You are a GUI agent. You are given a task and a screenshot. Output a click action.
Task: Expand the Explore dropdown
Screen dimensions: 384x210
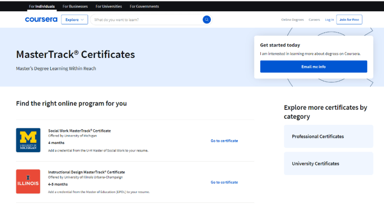(x=75, y=20)
